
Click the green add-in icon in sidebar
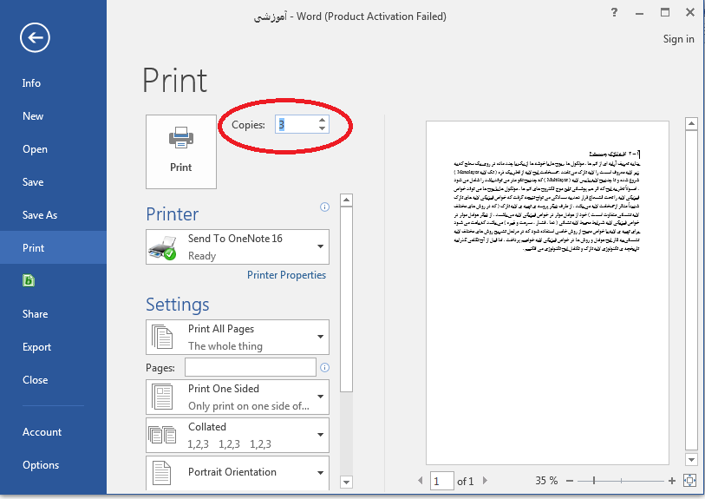pos(29,280)
